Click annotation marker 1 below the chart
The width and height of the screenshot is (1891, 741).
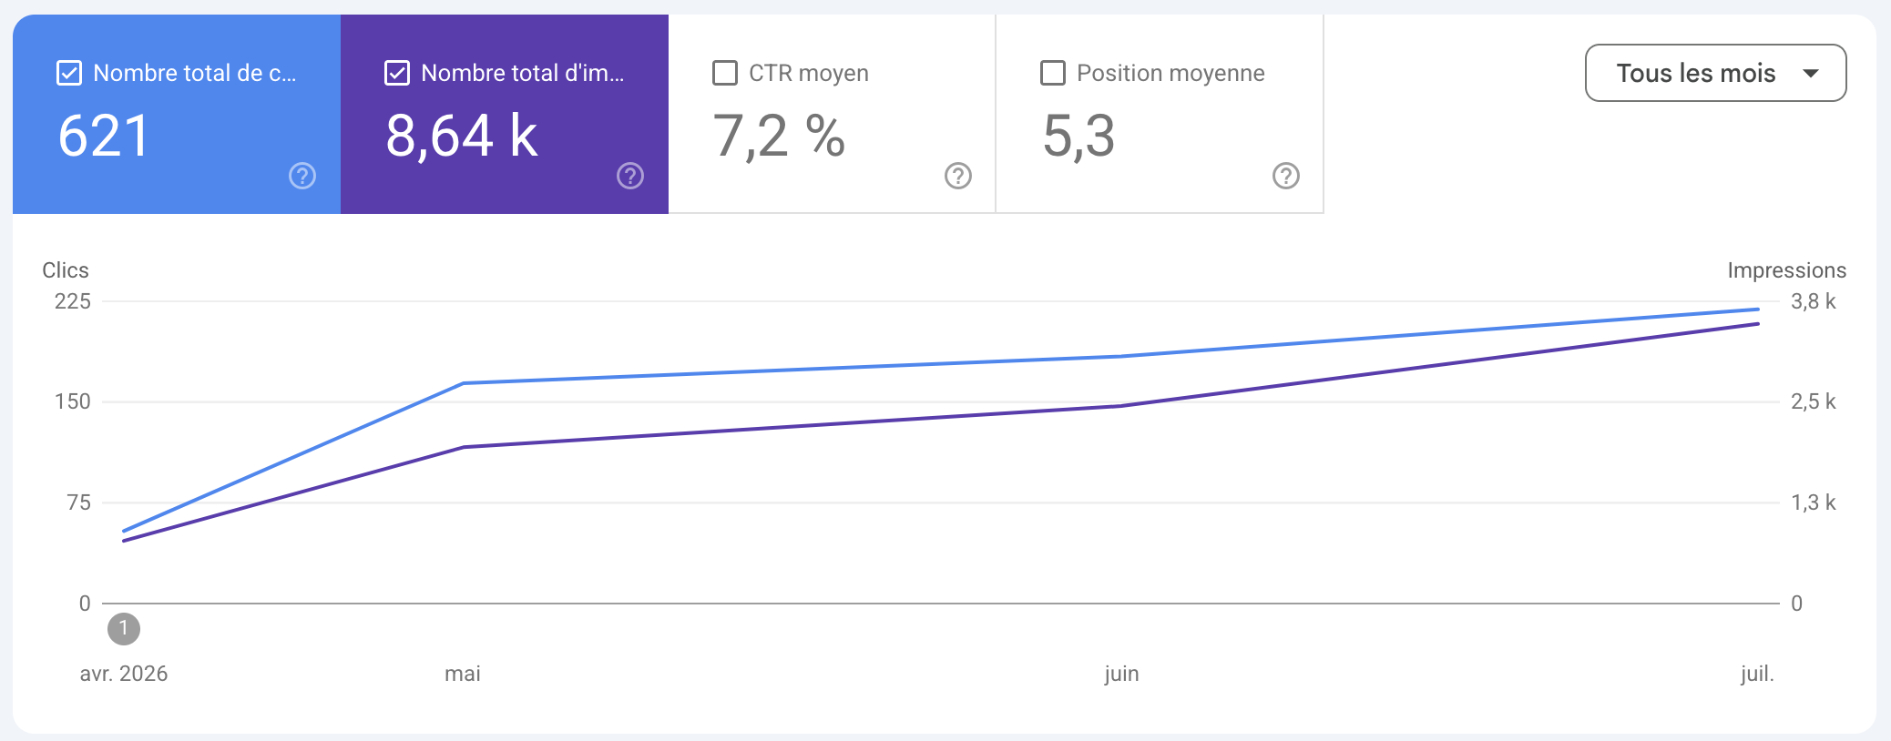[x=124, y=629]
